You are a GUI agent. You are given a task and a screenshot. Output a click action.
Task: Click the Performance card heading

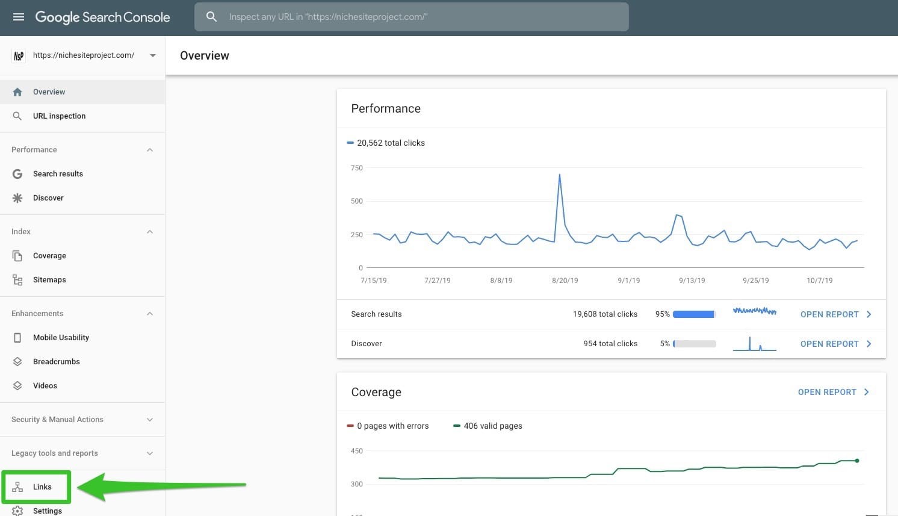click(x=386, y=108)
